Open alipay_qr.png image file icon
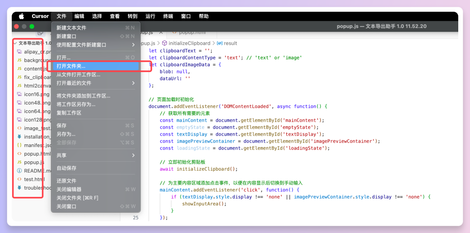 (x=19, y=51)
